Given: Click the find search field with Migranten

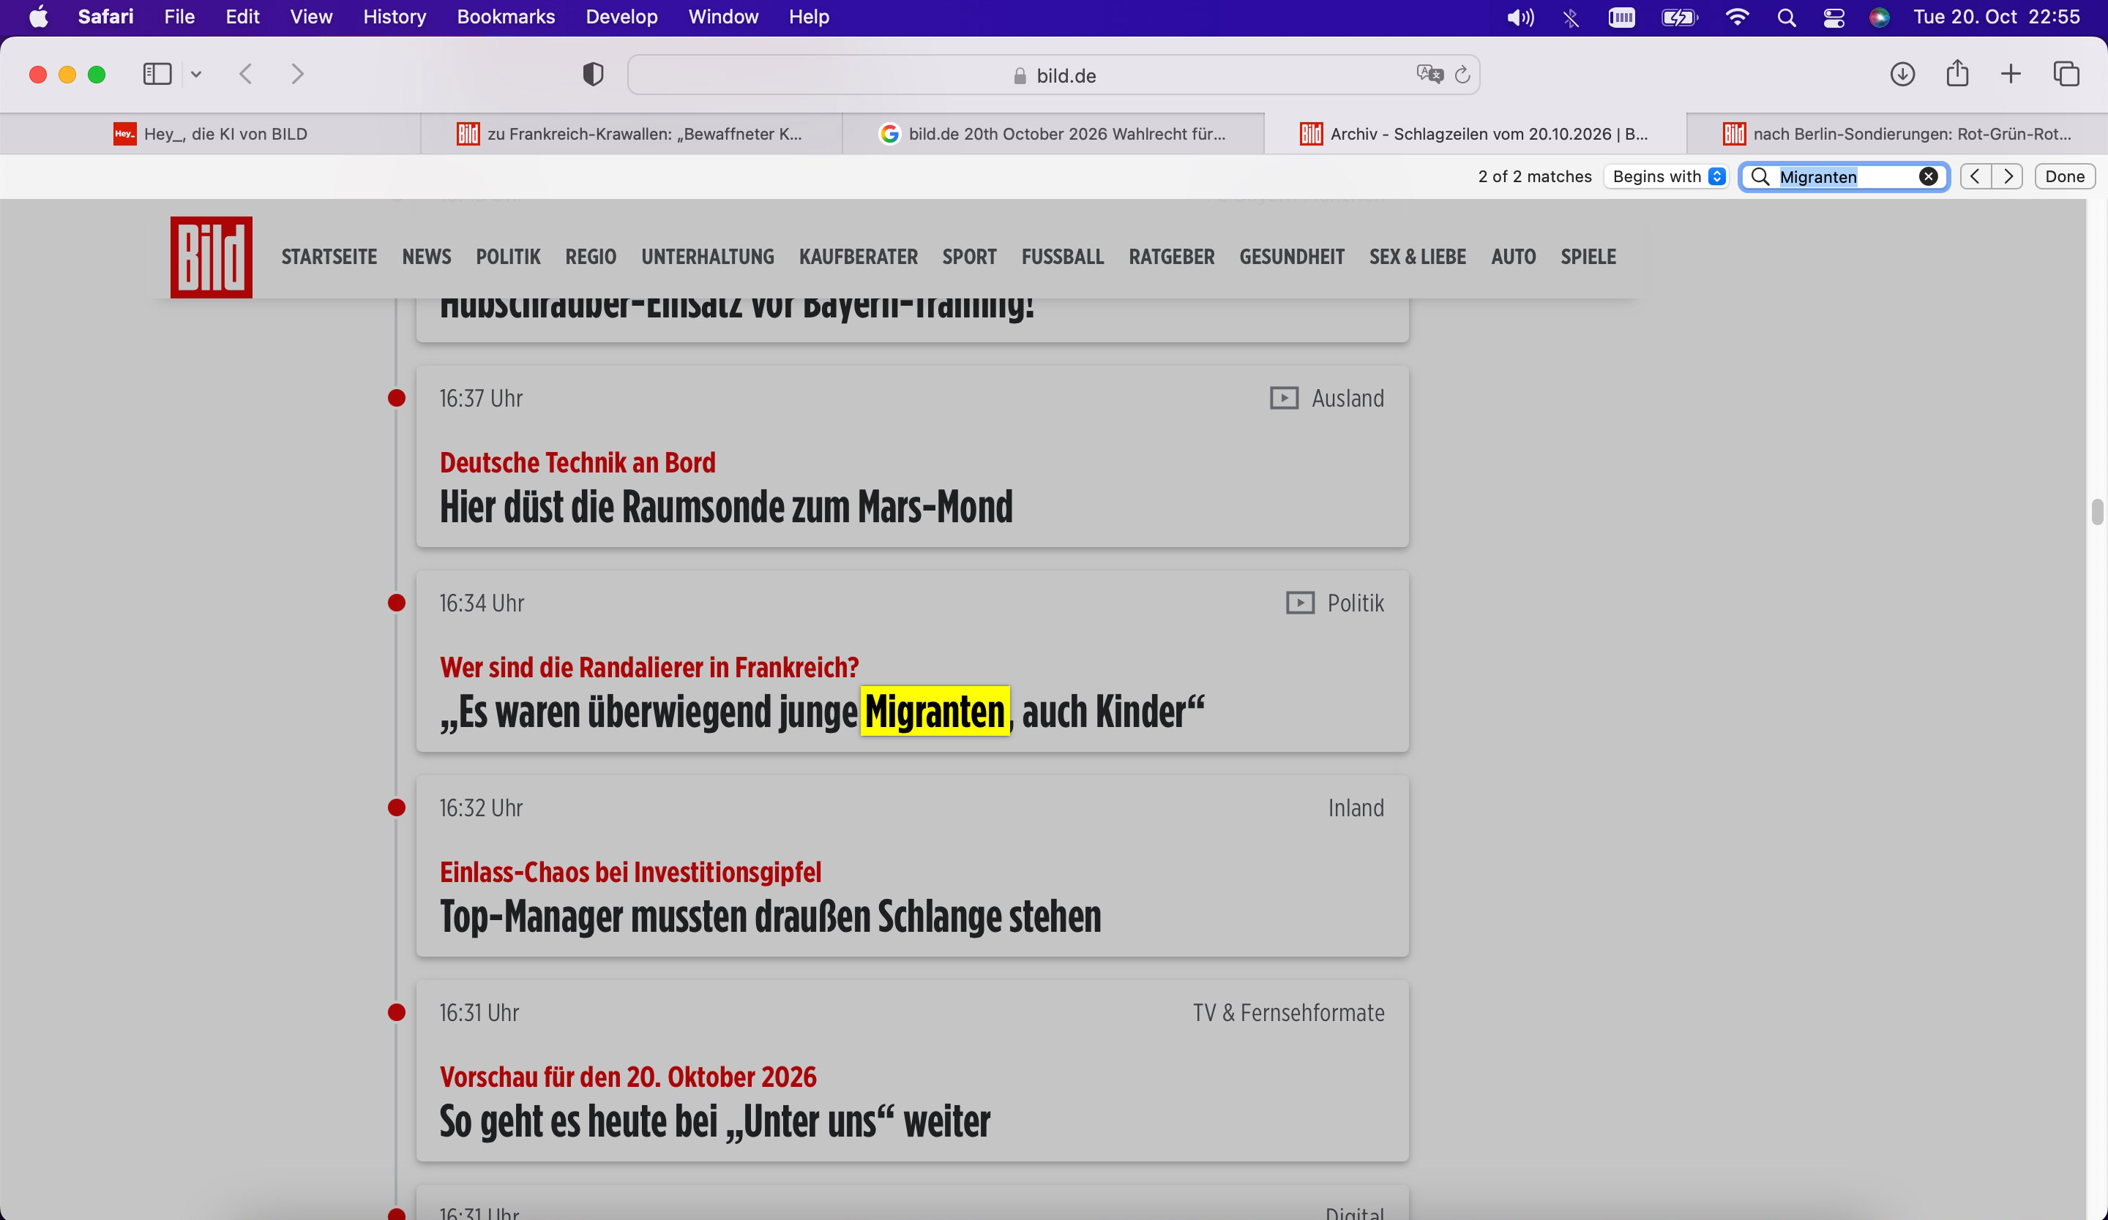Looking at the screenshot, I should [1844, 176].
